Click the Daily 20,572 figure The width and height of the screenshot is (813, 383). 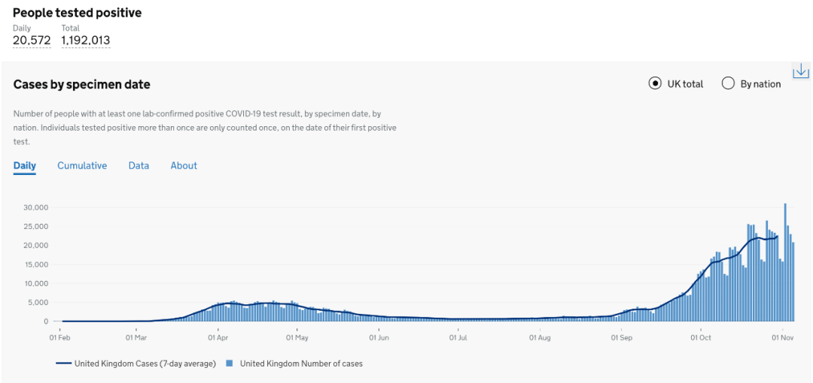pyautogui.click(x=32, y=41)
